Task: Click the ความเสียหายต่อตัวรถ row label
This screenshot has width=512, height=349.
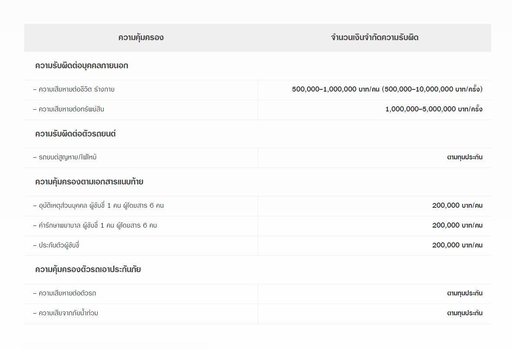Action: 65,293
